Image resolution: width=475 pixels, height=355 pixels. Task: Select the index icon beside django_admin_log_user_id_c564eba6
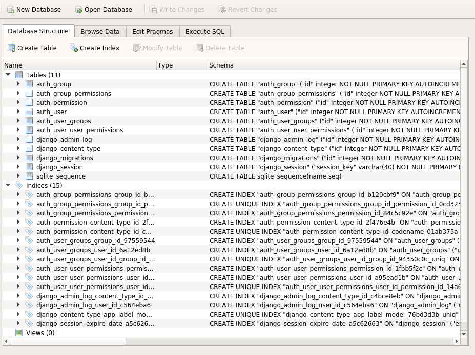click(x=29, y=305)
